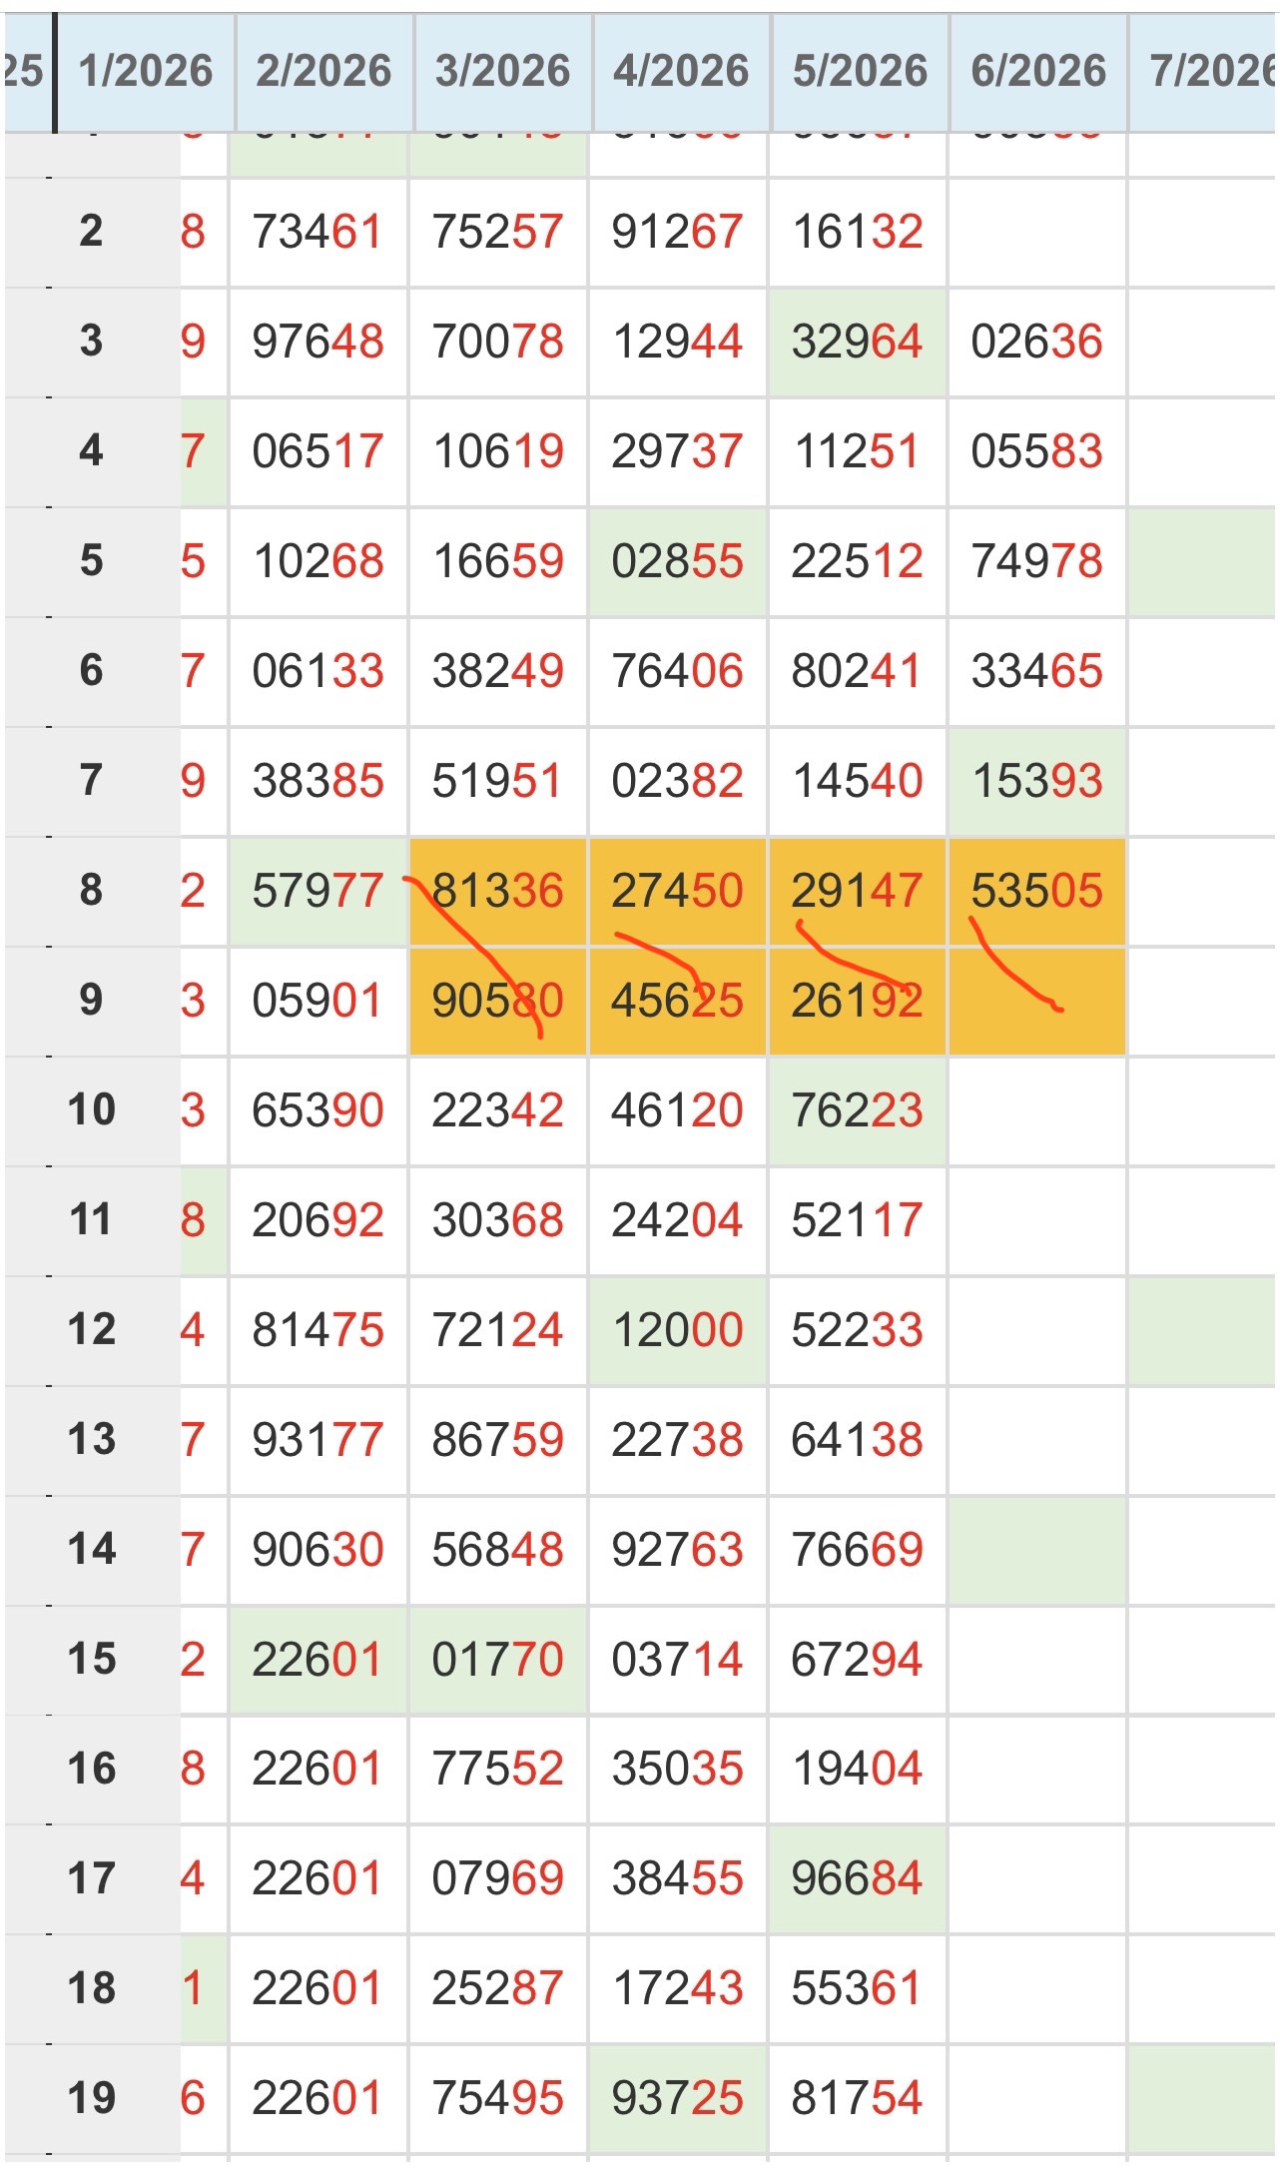Click the cell containing 93725
This screenshot has width=1280, height=2171.
point(678,2099)
